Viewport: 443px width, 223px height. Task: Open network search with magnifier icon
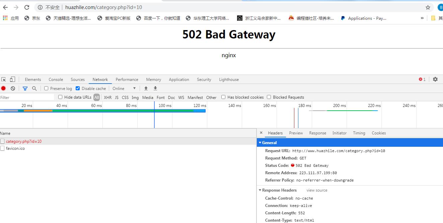pyautogui.click(x=34, y=89)
